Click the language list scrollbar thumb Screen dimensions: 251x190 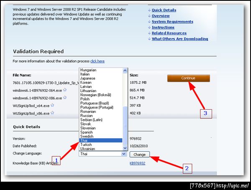tap(125, 126)
